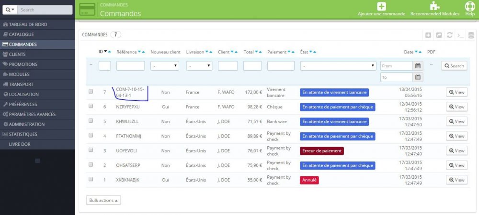Click the Ajouter une commande plus icon
The height and width of the screenshot is (215, 479).
(381, 6)
